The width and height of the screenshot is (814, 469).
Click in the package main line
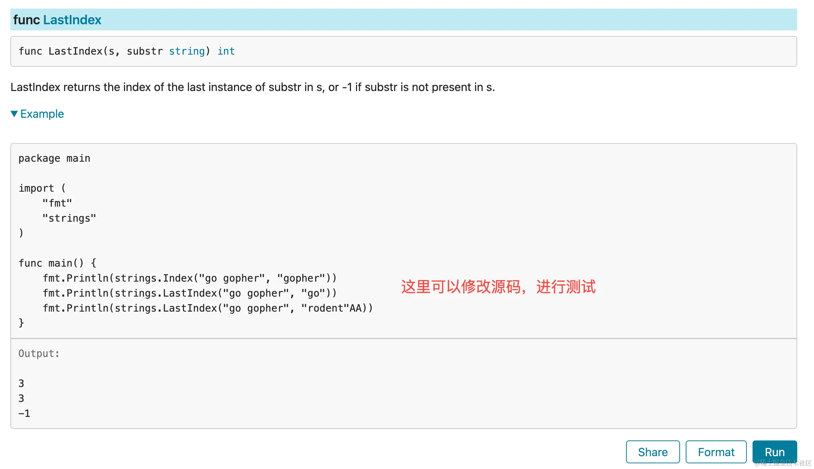[54, 158]
